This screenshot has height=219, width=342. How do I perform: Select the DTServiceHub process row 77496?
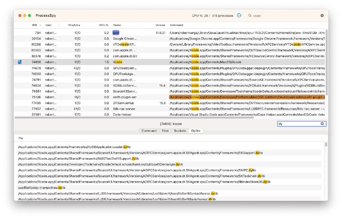click(x=170, y=103)
